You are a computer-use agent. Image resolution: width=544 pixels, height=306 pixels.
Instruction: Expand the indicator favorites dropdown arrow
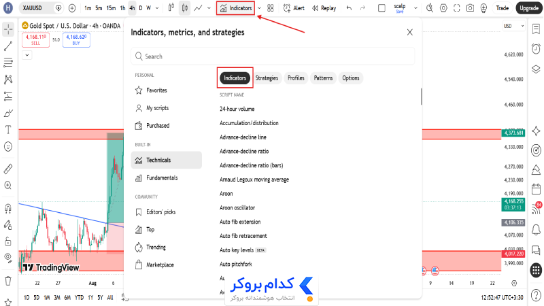coord(259,8)
